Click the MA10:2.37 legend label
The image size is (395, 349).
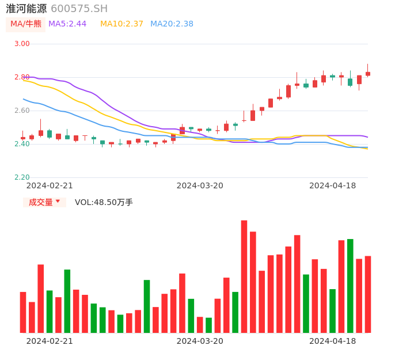point(121,24)
